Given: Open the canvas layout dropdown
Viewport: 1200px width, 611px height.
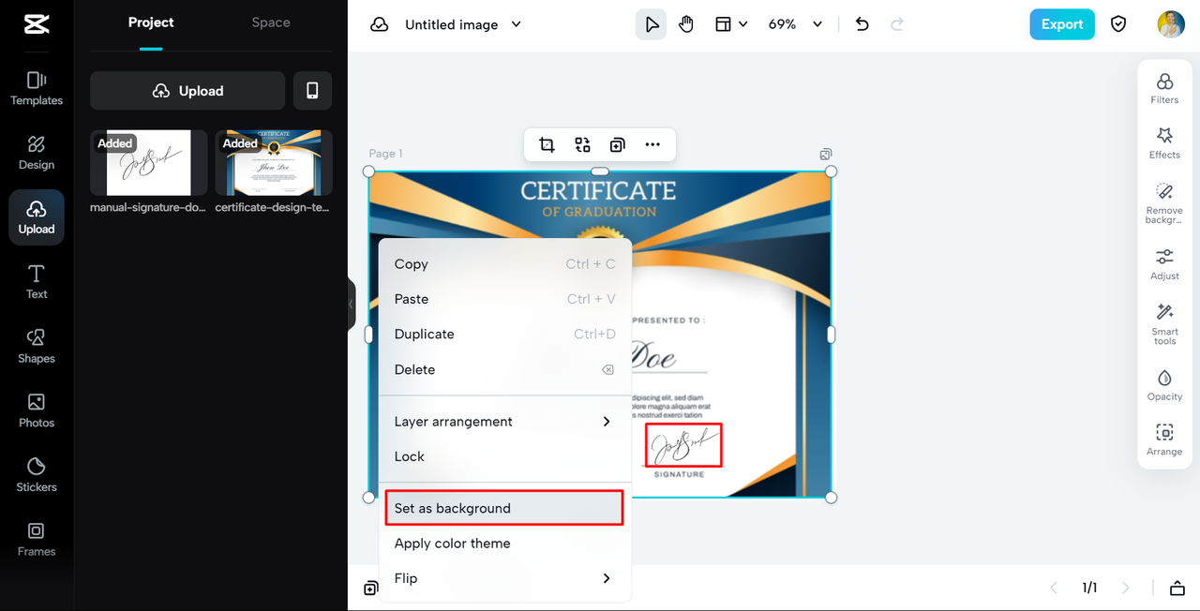Looking at the screenshot, I should (731, 24).
